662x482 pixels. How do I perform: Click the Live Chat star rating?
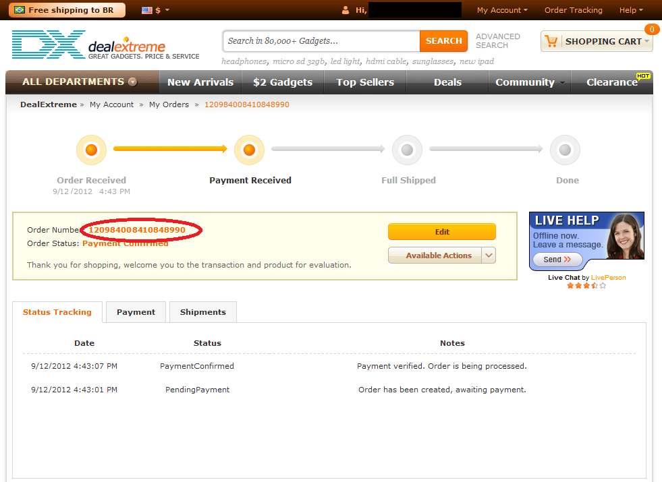586,285
